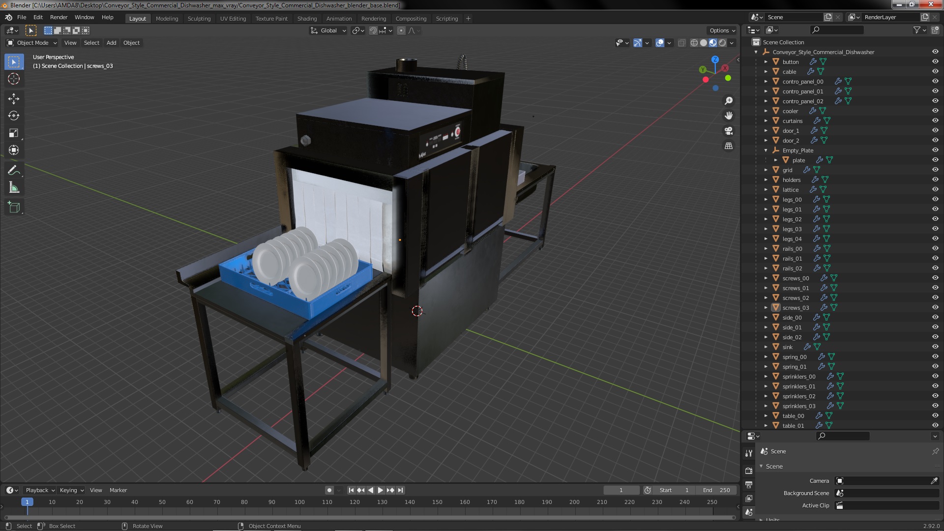Screen dimensions: 944x531
Task: Select the Add Cube tool
Action: (x=14, y=207)
